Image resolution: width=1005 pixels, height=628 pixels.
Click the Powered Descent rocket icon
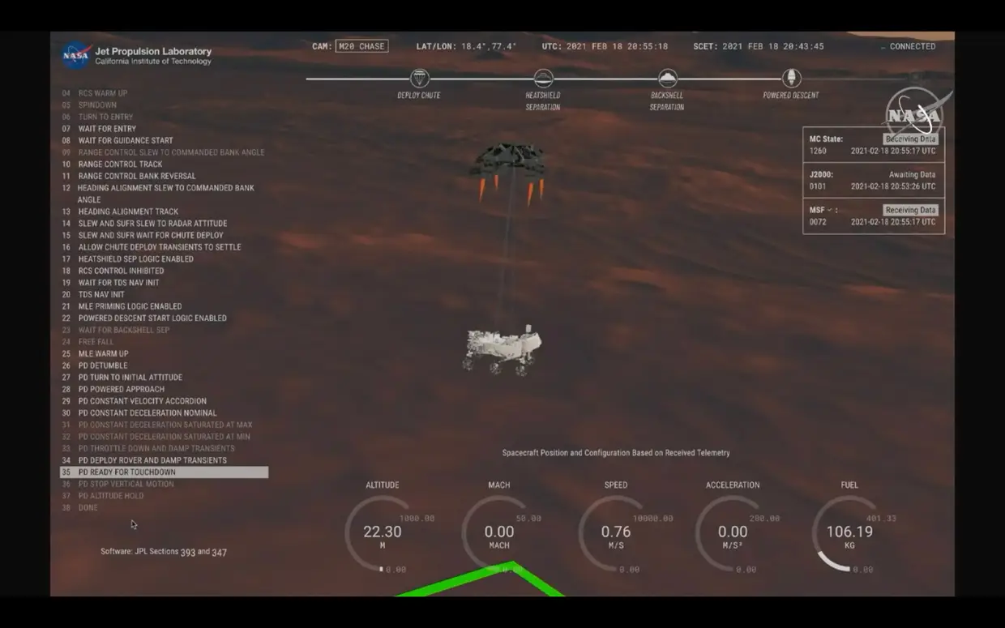pos(791,79)
